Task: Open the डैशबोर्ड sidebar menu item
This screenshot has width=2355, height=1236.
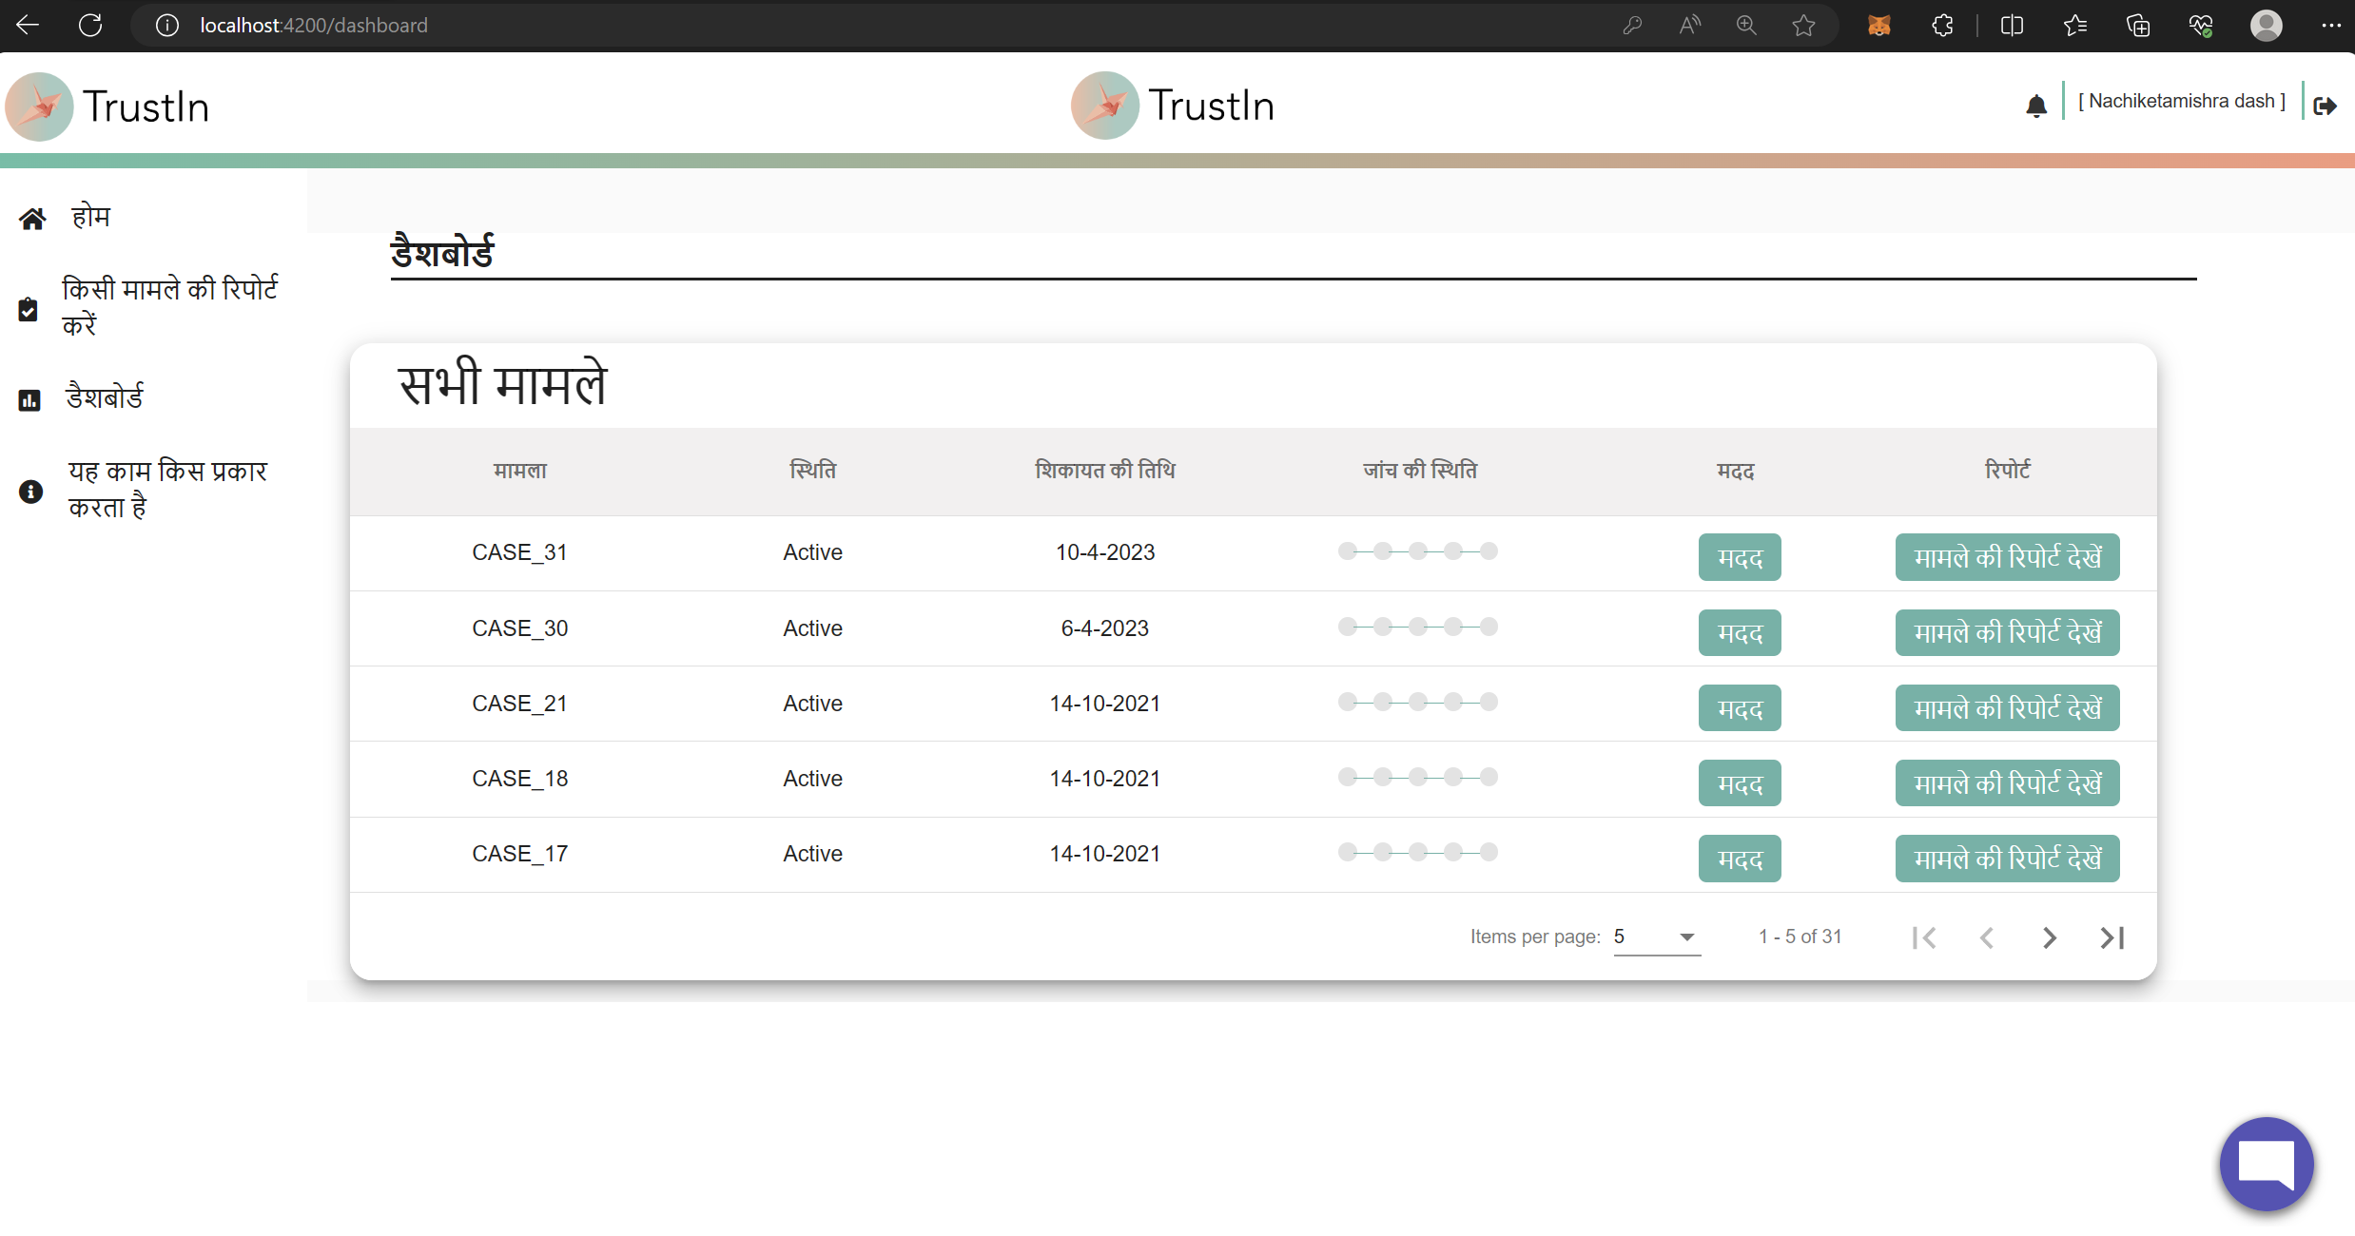Action: tap(105, 396)
